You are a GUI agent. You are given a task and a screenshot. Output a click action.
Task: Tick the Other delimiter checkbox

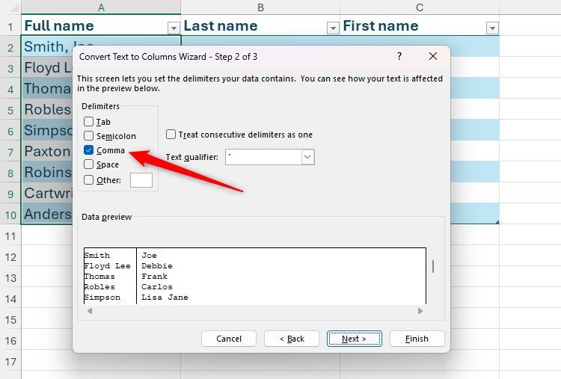tap(89, 180)
